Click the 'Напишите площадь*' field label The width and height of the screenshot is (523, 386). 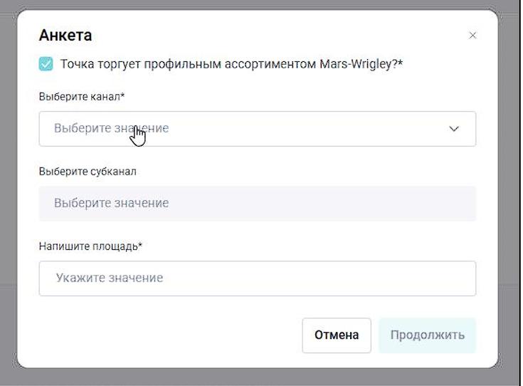pos(90,246)
